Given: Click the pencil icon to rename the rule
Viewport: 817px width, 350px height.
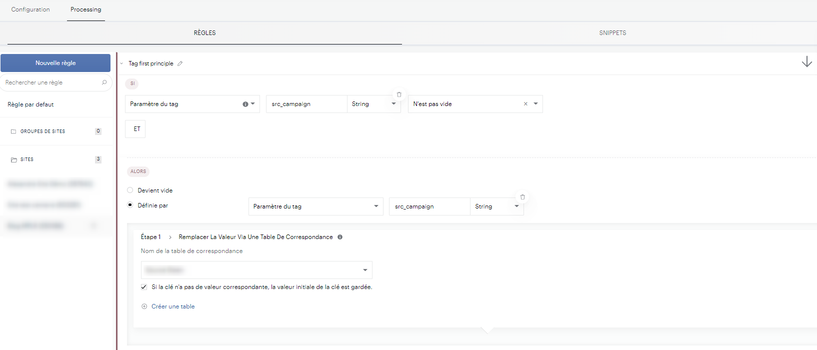Looking at the screenshot, I should pos(180,63).
